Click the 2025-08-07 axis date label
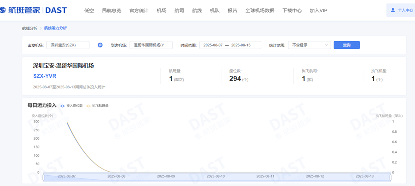Screen dimensions: 415x186 [x=67, y=176]
